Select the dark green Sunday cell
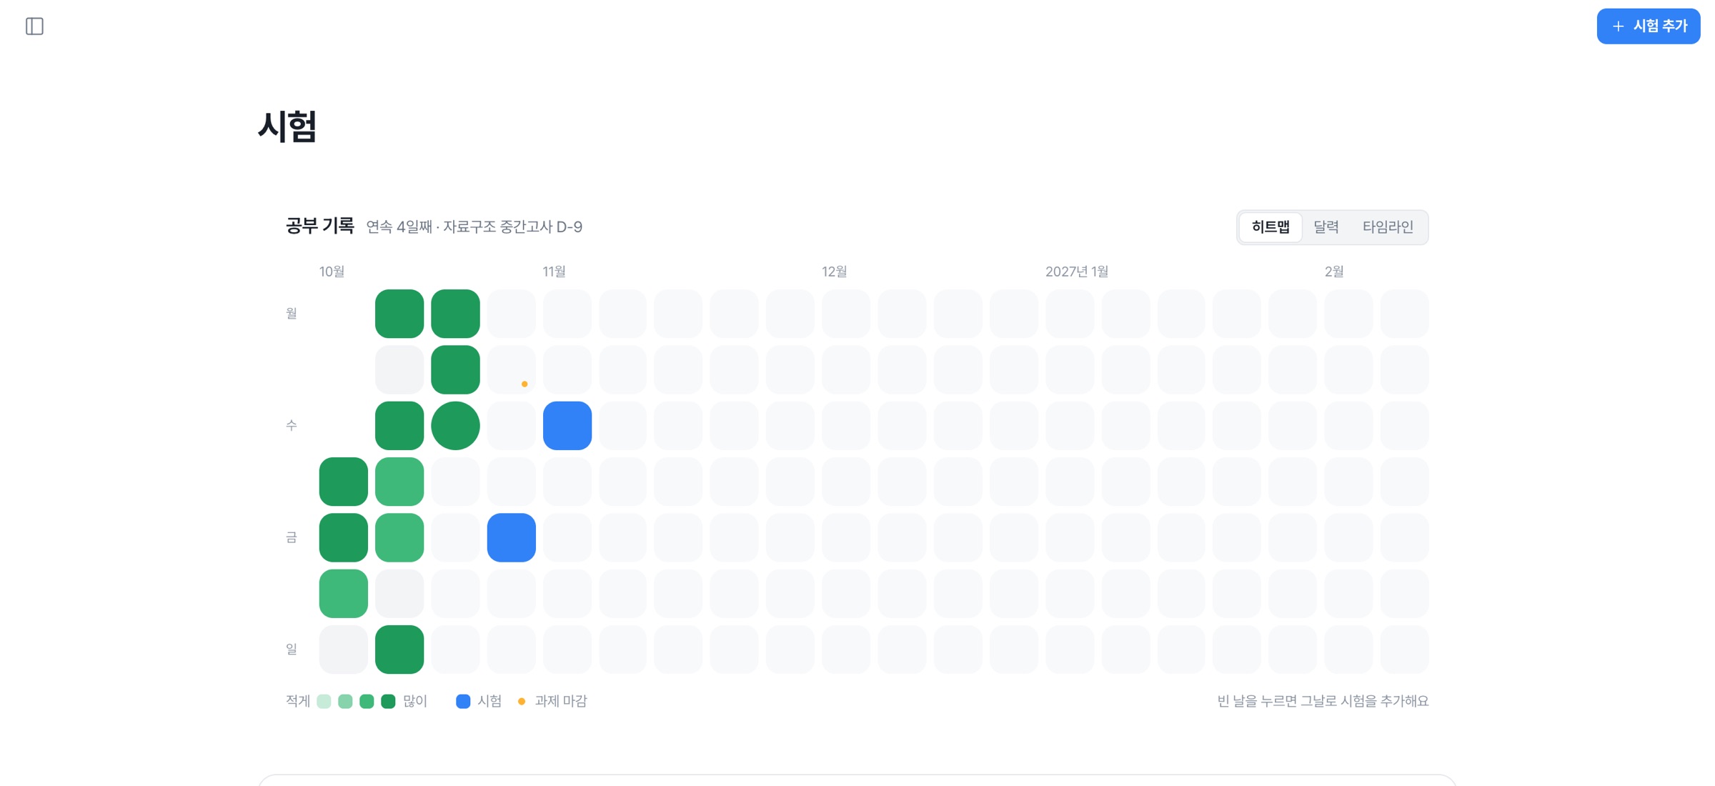The width and height of the screenshot is (1715, 786). pyautogui.click(x=399, y=650)
